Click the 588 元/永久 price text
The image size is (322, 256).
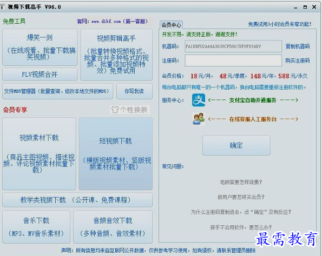[293, 76]
